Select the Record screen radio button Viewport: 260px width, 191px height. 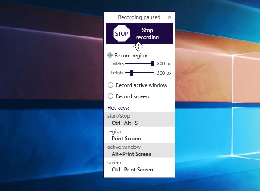pyautogui.click(x=110, y=96)
